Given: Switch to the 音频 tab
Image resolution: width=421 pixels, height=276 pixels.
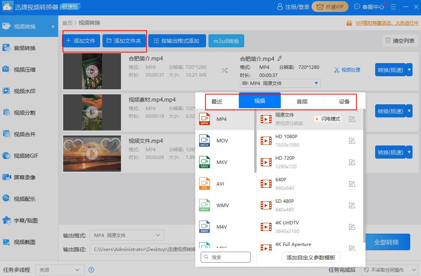Looking at the screenshot, I should pos(302,101).
